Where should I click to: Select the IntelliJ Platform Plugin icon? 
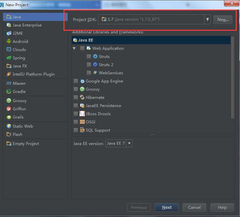9,74
